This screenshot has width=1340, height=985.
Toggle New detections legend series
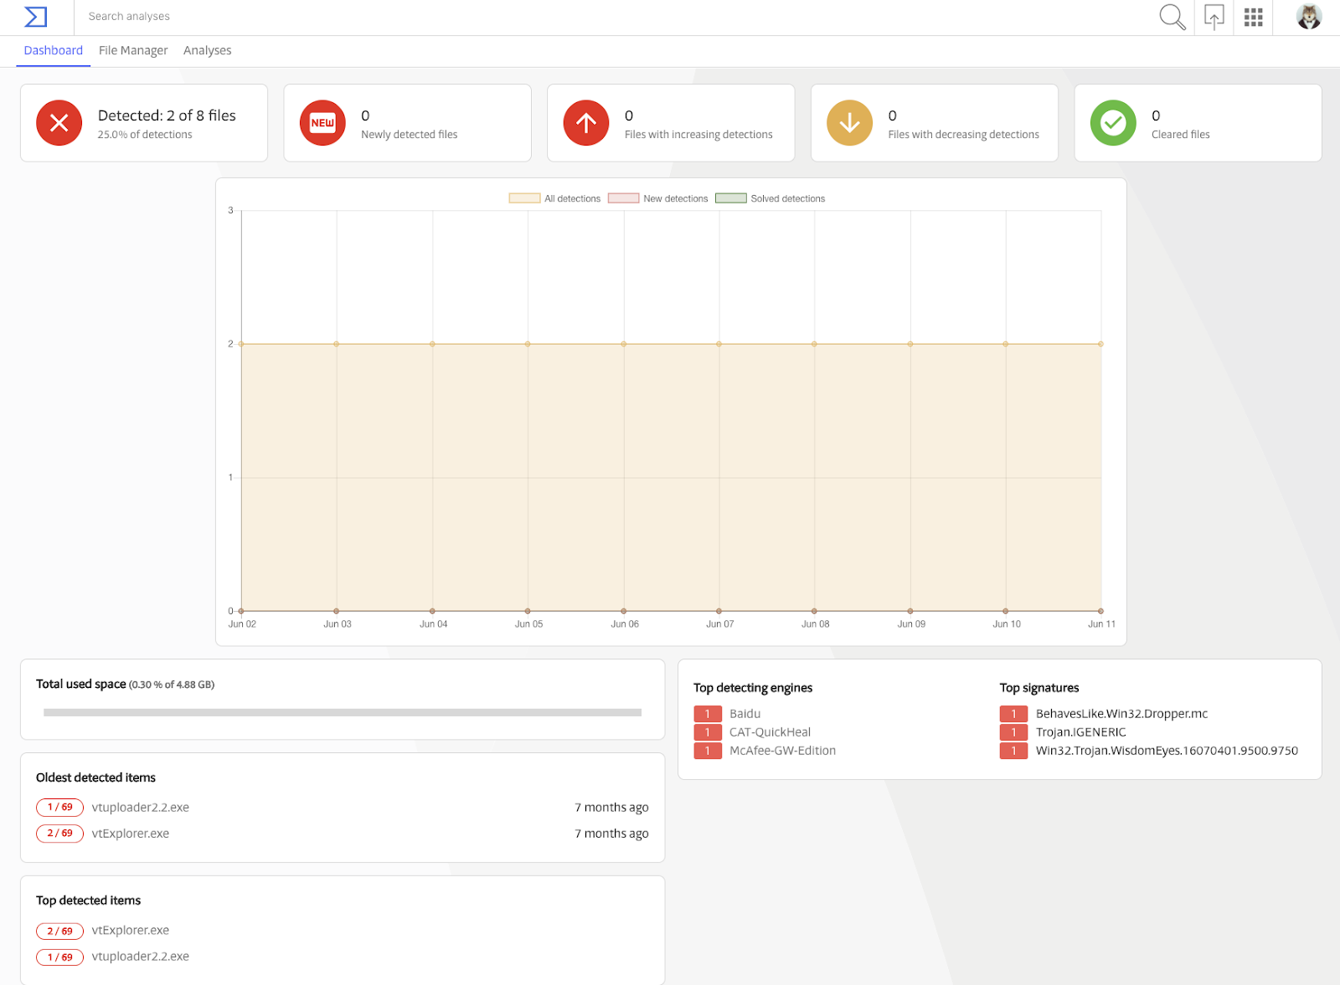point(658,198)
